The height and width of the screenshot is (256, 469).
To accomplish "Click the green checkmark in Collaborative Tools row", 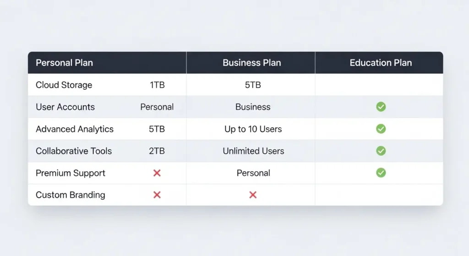I will pyautogui.click(x=381, y=151).
